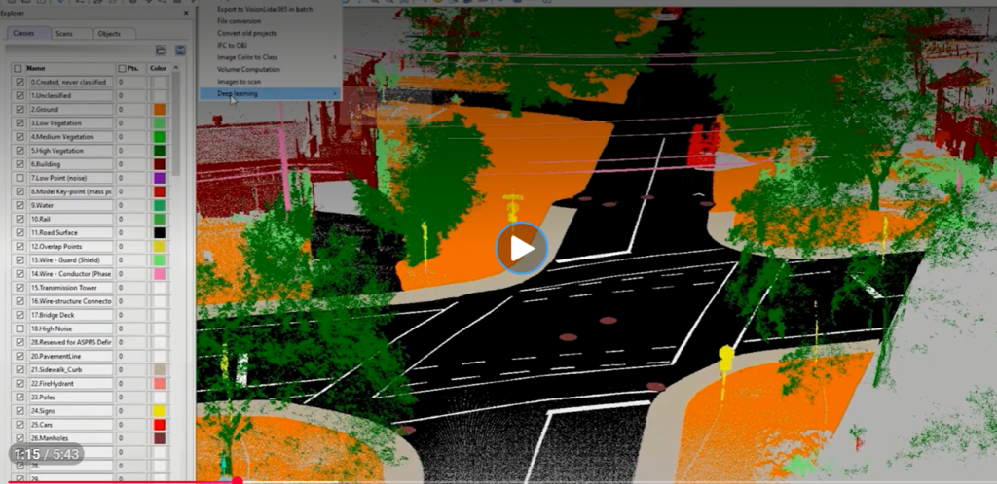Play the video with center play button
This screenshot has width=997, height=484.
(522, 250)
